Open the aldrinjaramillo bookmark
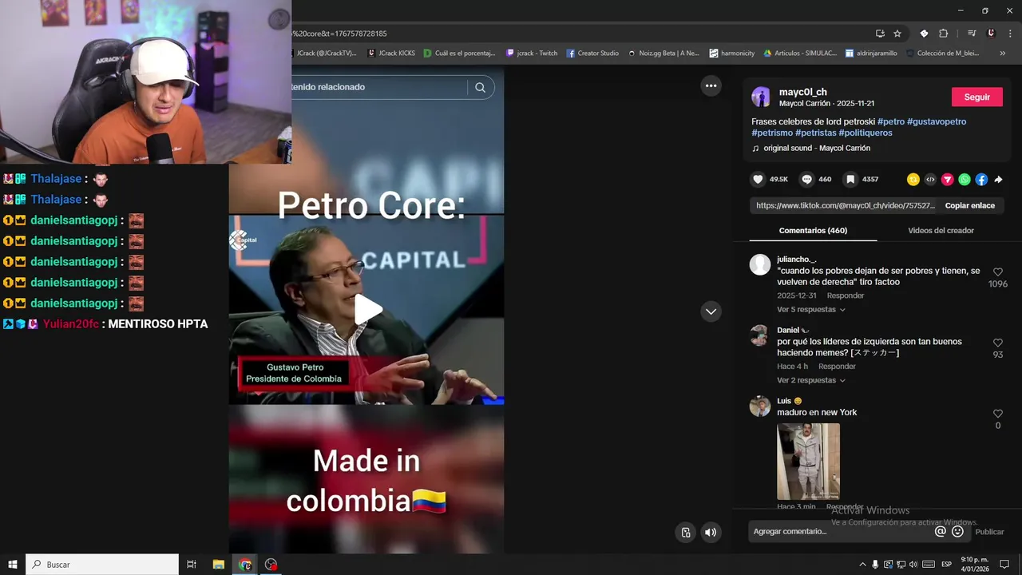Screen dimensions: 1022x575 tap(871, 54)
